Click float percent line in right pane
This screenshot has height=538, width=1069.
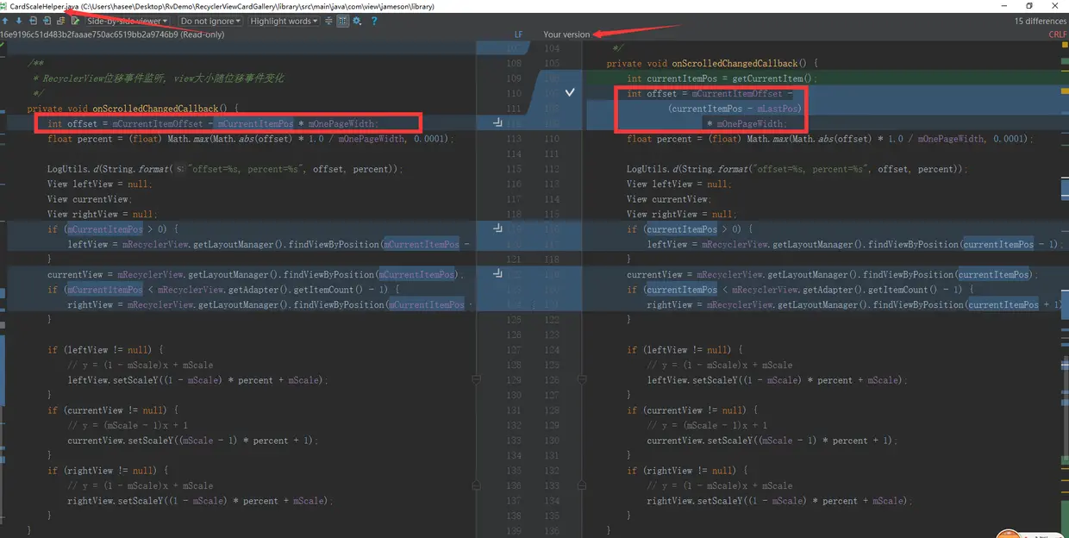point(829,139)
